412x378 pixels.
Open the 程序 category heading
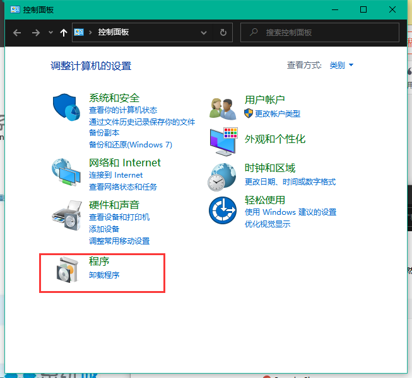click(x=99, y=261)
